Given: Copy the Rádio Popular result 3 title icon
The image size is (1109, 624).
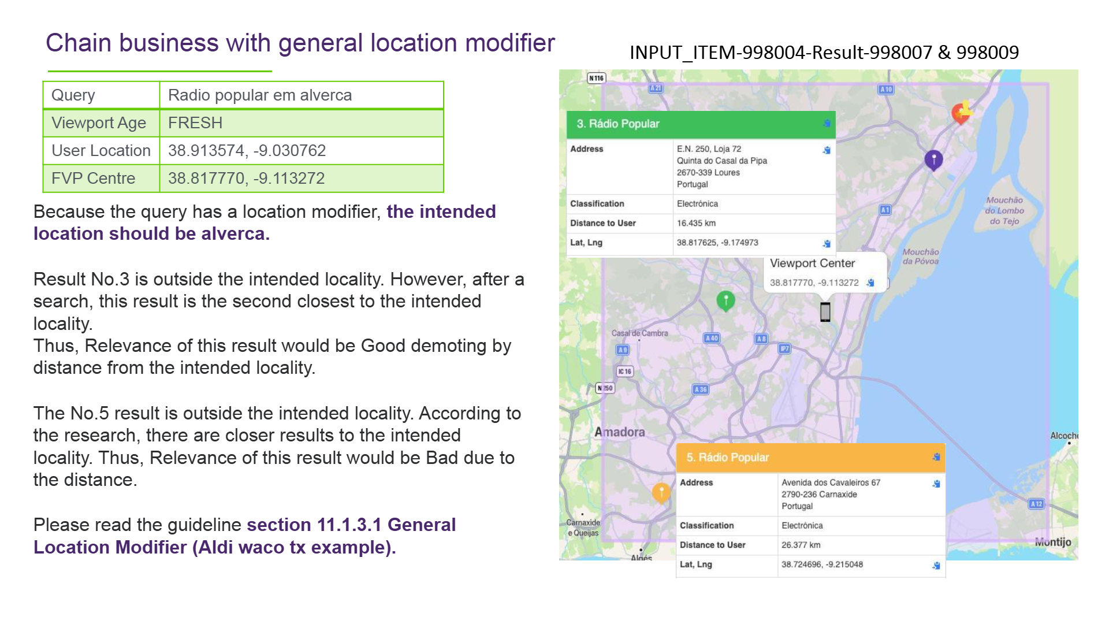Looking at the screenshot, I should click(x=827, y=123).
